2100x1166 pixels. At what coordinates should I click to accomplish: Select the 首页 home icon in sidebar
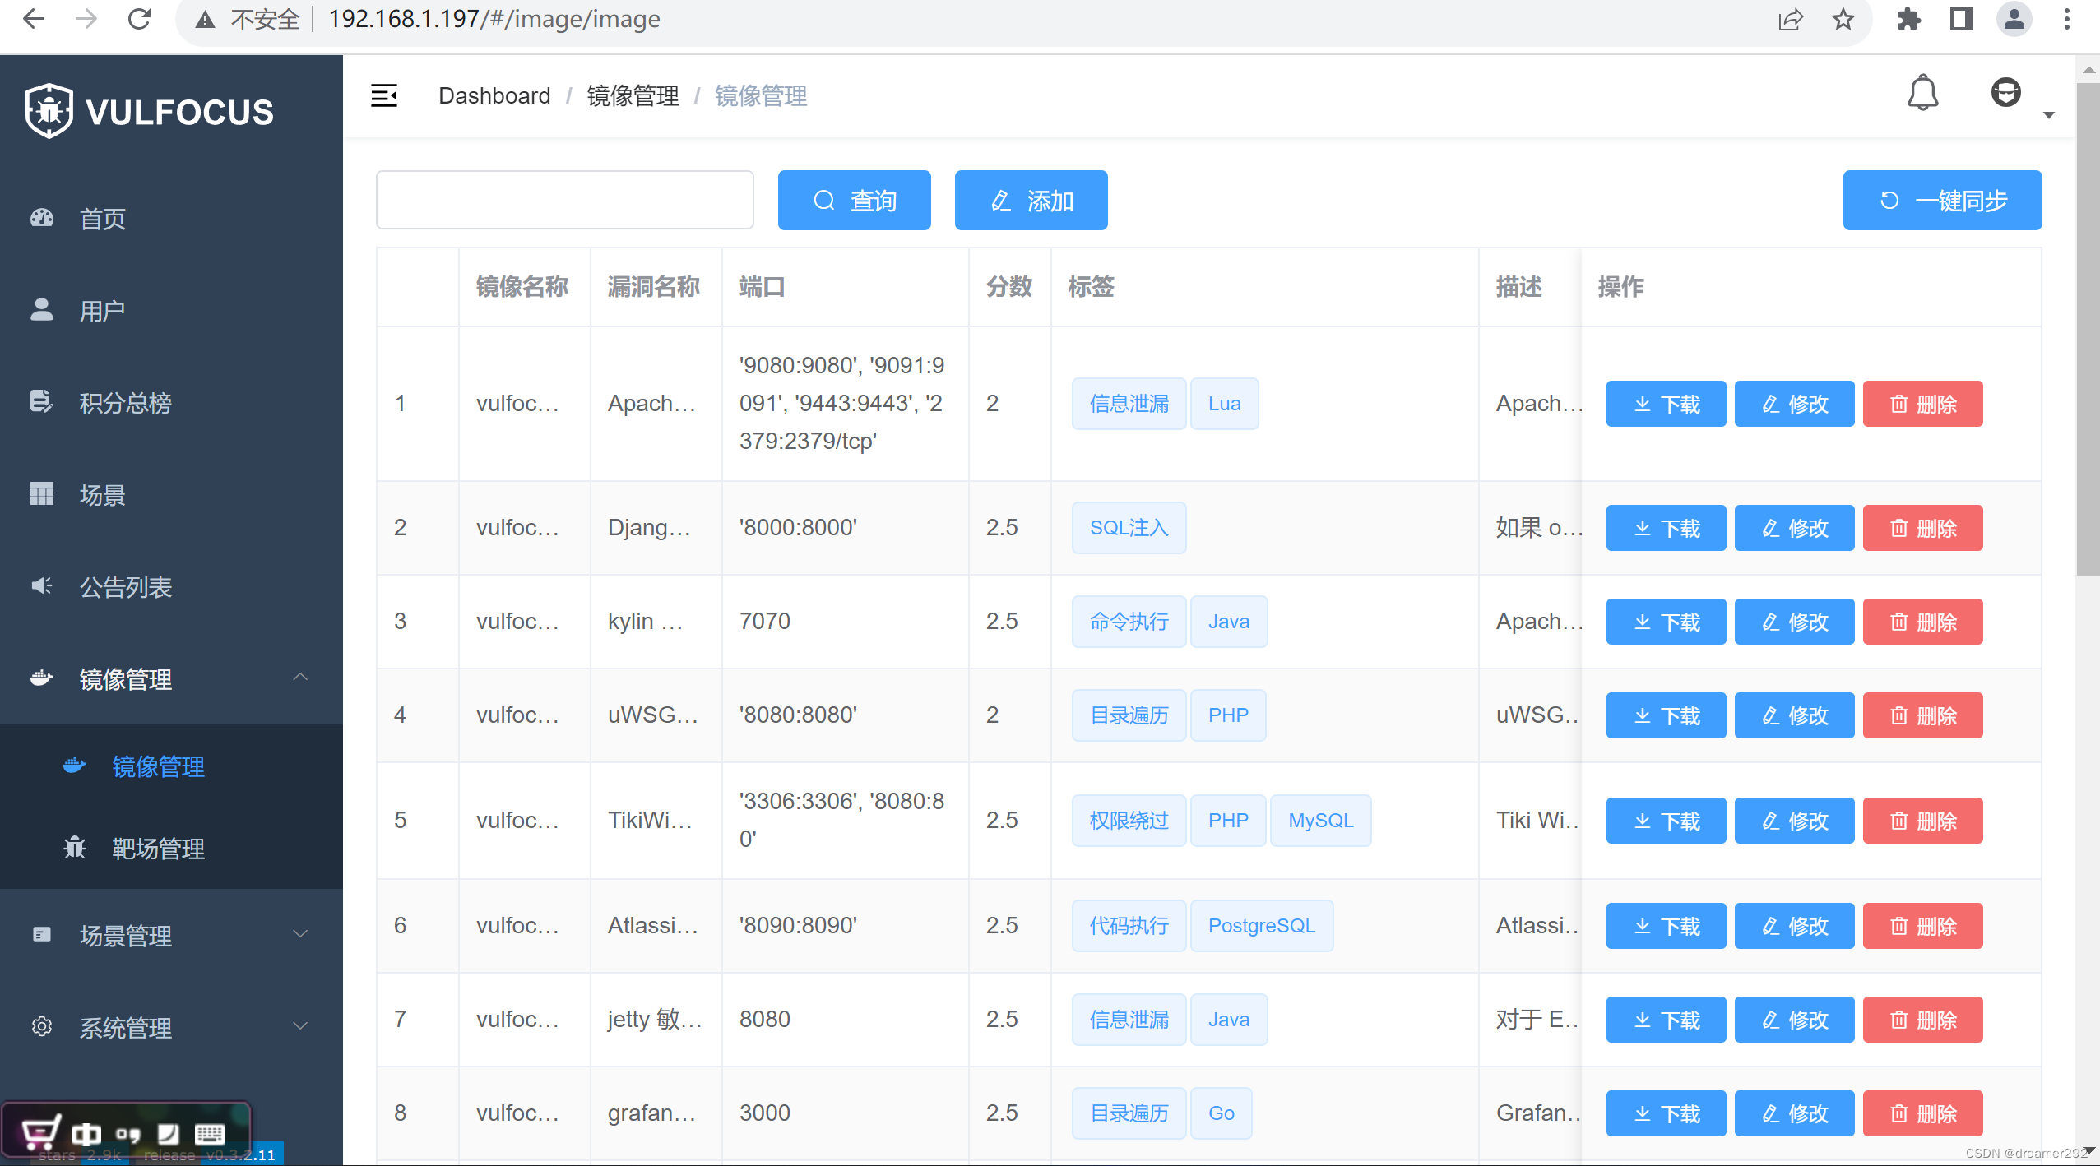(x=42, y=218)
